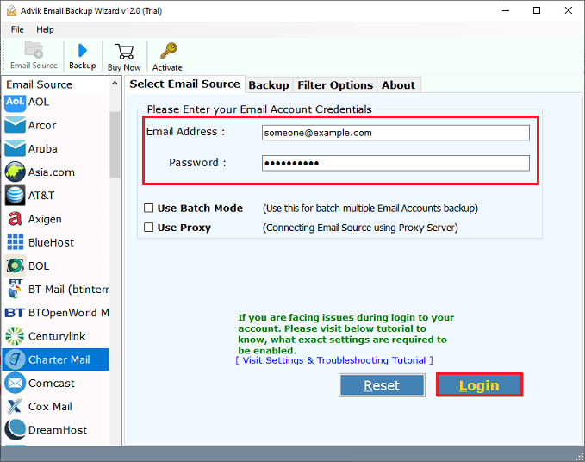585x462 pixels.
Task: Select Charter Mail text in list
Action: coord(59,359)
